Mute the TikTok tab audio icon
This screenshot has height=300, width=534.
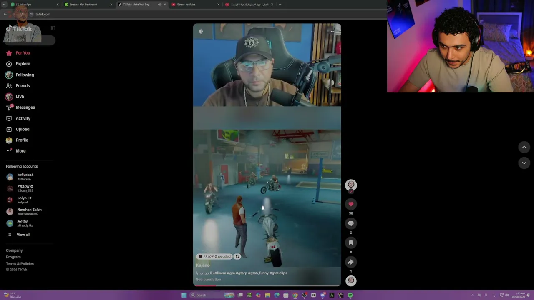pos(159,5)
